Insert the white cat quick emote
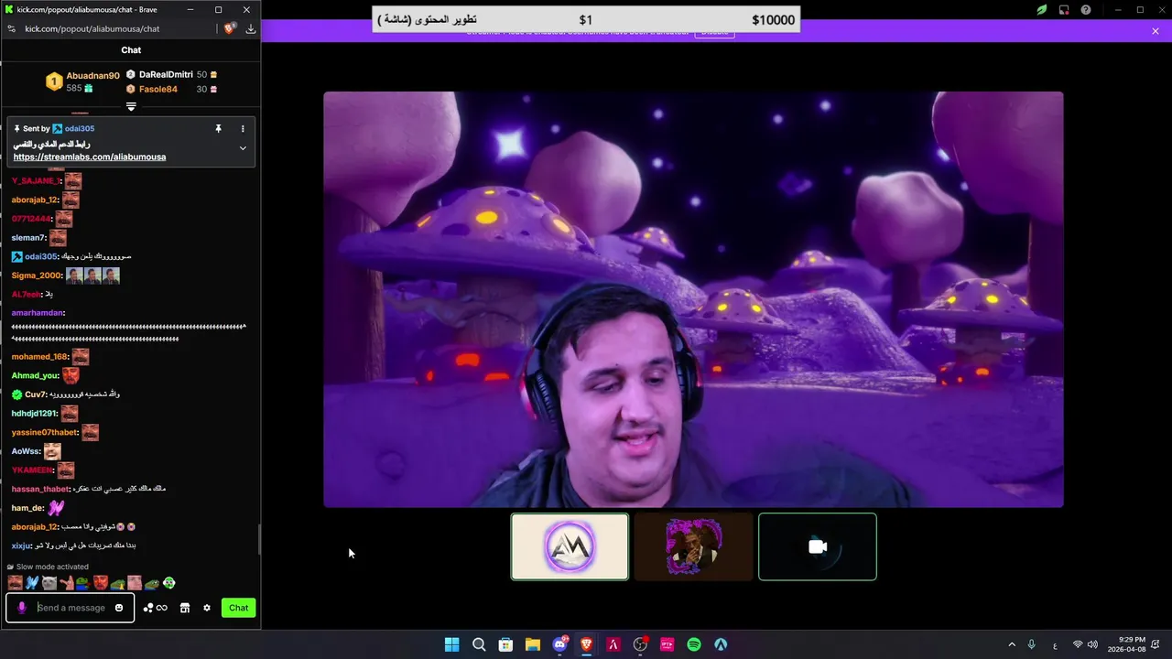This screenshot has height=659, width=1172. coord(49,583)
